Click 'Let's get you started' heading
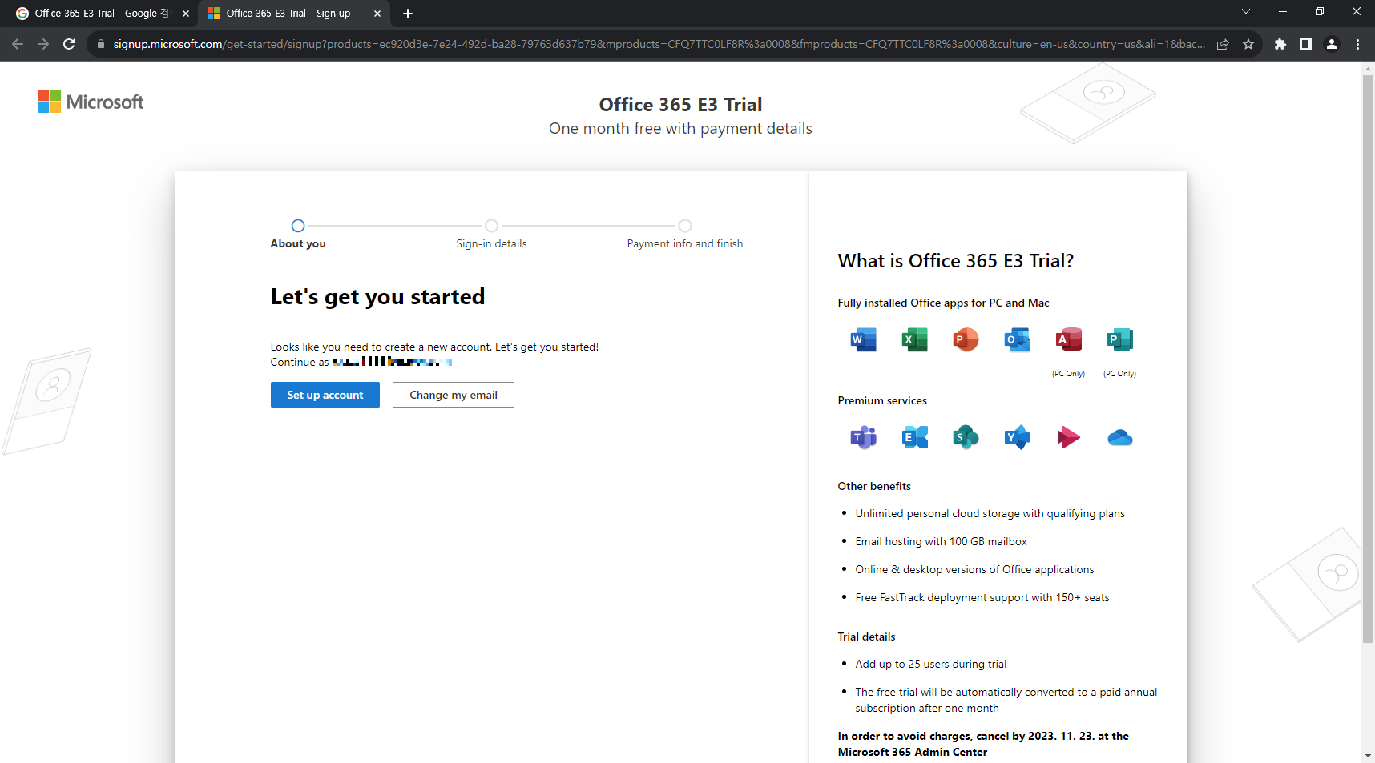Screen dimensions: 1375x763 pyautogui.click(x=377, y=297)
